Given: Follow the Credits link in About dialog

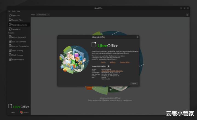Looking at the screenshot, I should pyautogui.click(x=103, y=62).
